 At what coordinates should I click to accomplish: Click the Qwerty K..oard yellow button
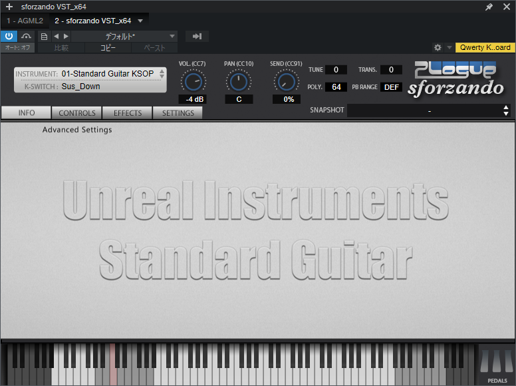485,47
